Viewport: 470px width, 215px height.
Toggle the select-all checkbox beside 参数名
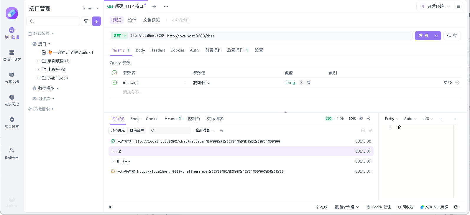coord(114,73)
